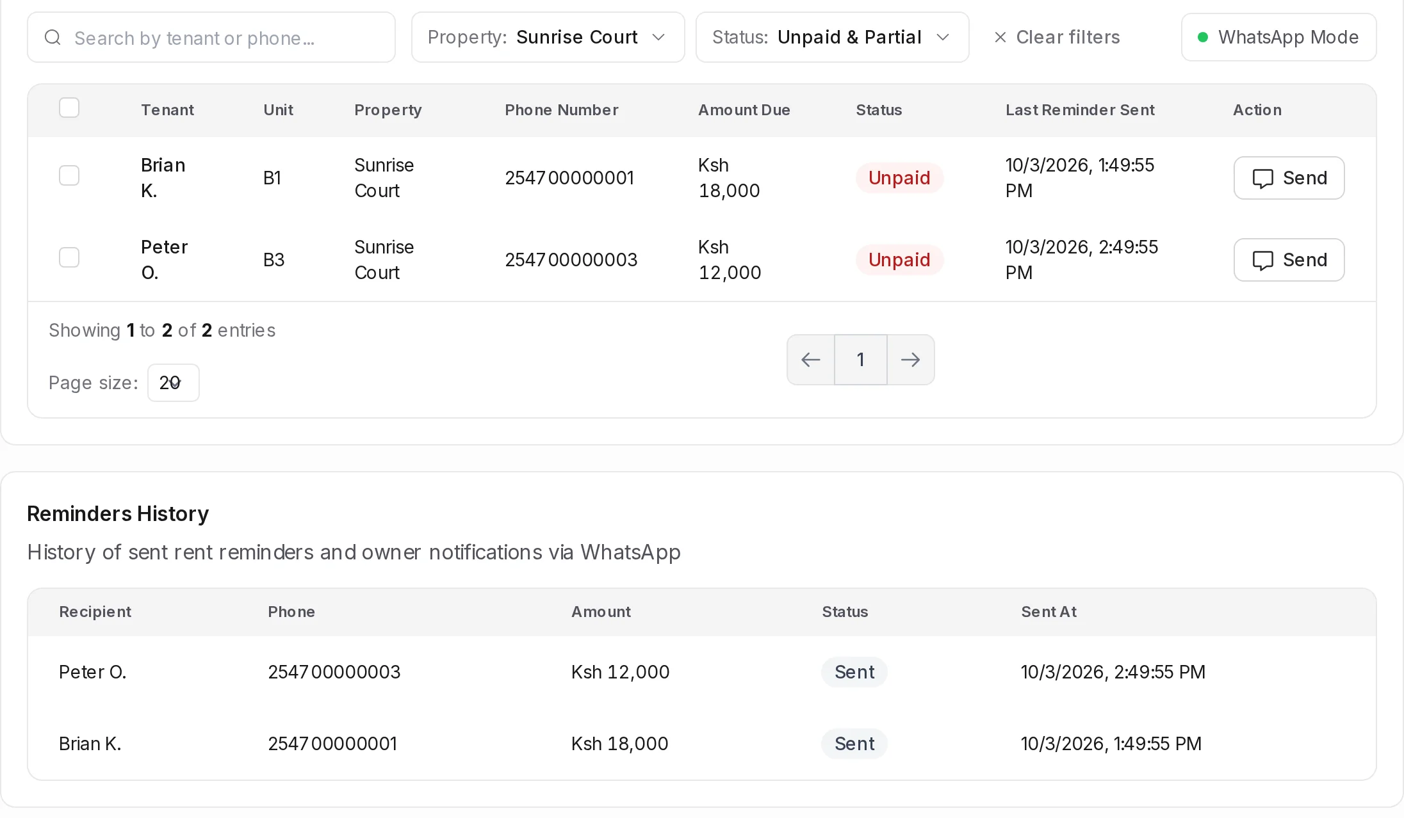The image size is (1404, 818).
Task: Click the Phone header in history table
Action: click(291, 612)
